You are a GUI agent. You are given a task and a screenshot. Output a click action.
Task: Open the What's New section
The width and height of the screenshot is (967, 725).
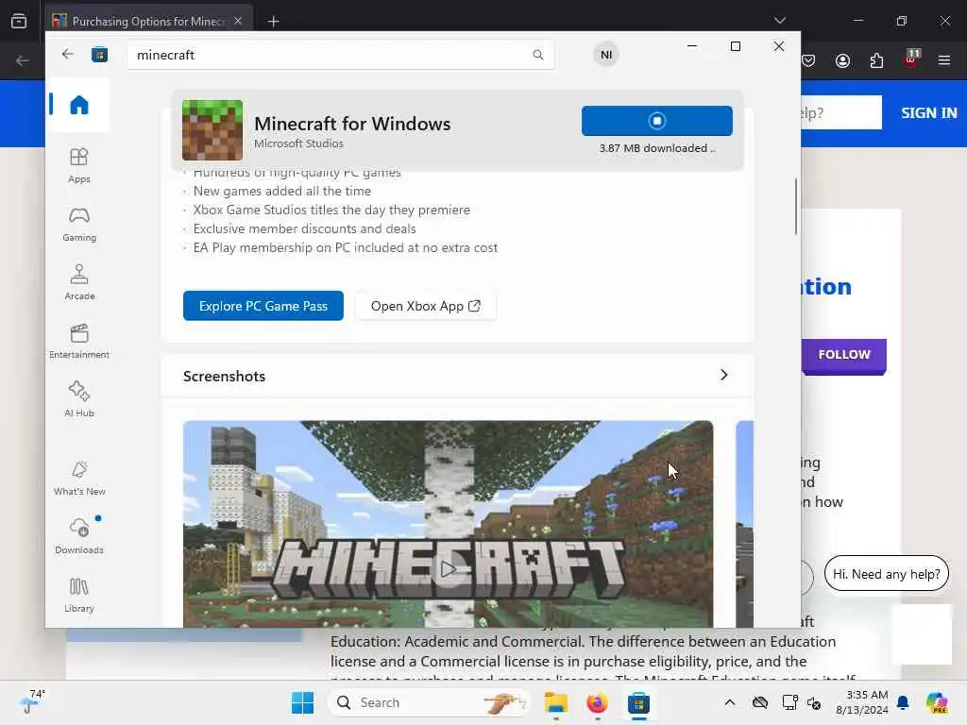click(x=79, y=478)
